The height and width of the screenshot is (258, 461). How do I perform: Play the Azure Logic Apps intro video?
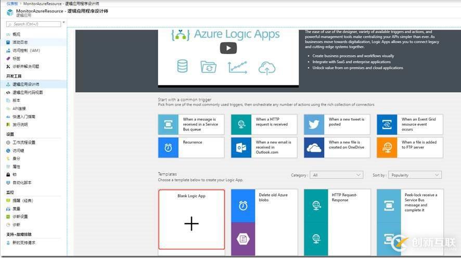pyautogui.click(x=228, y=48)
